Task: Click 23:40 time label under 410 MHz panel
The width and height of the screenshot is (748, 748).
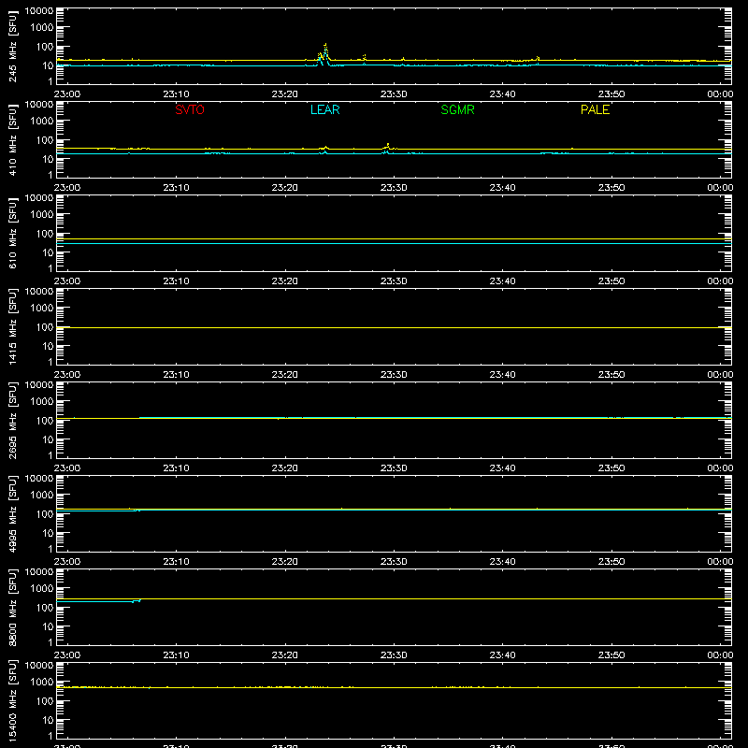Action: point(502,188)
